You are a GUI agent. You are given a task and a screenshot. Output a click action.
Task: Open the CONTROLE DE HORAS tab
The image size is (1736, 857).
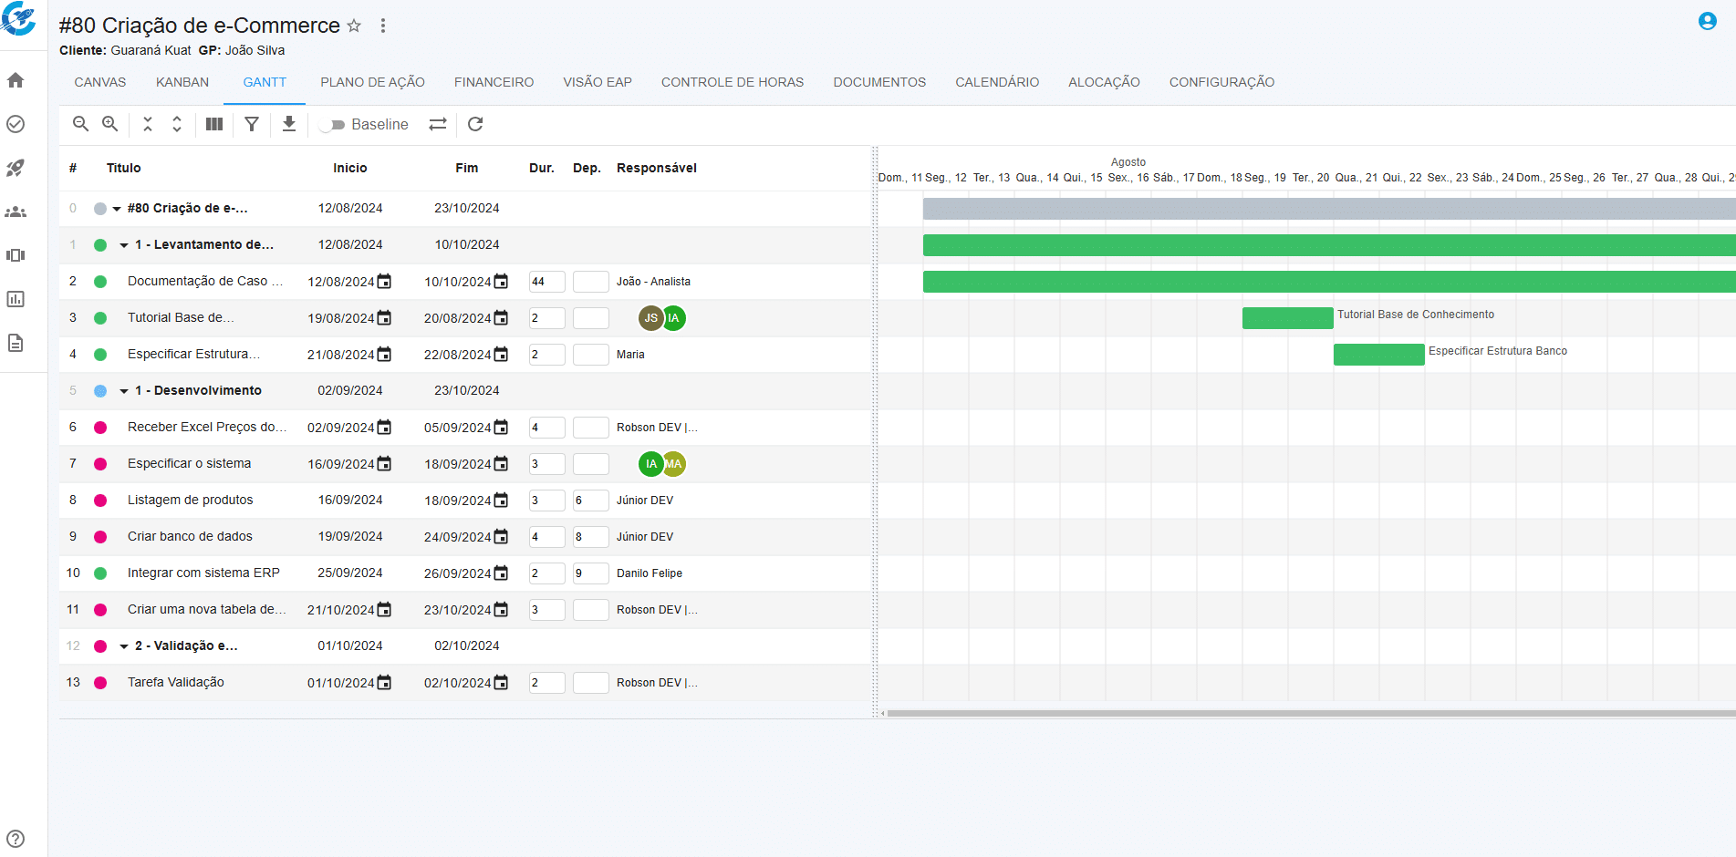point(733,82)
